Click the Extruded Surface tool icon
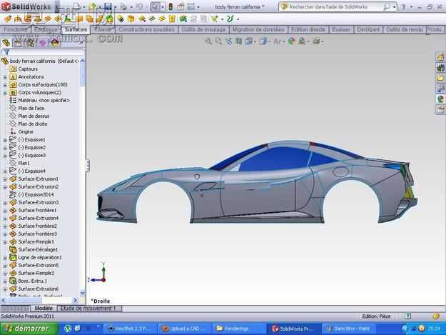Screen dimensions: 446x335 coord(8,19)
